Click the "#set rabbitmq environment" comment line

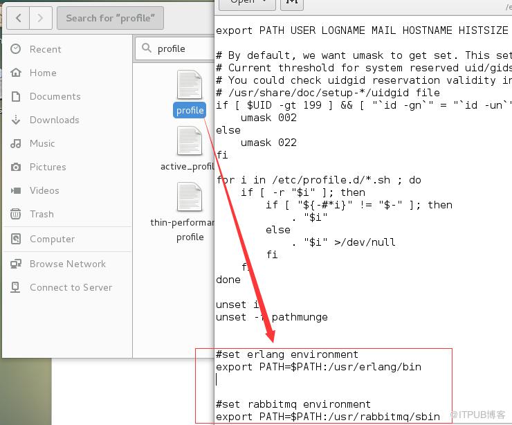293,404
